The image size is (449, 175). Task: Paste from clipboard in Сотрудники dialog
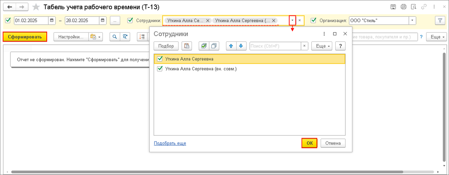(x=187, y=46)
